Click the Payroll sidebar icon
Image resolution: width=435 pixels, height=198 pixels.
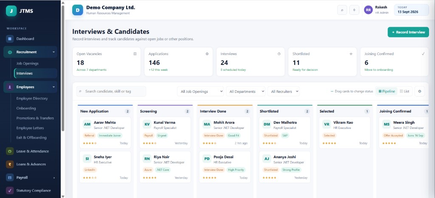pos(10,178)
